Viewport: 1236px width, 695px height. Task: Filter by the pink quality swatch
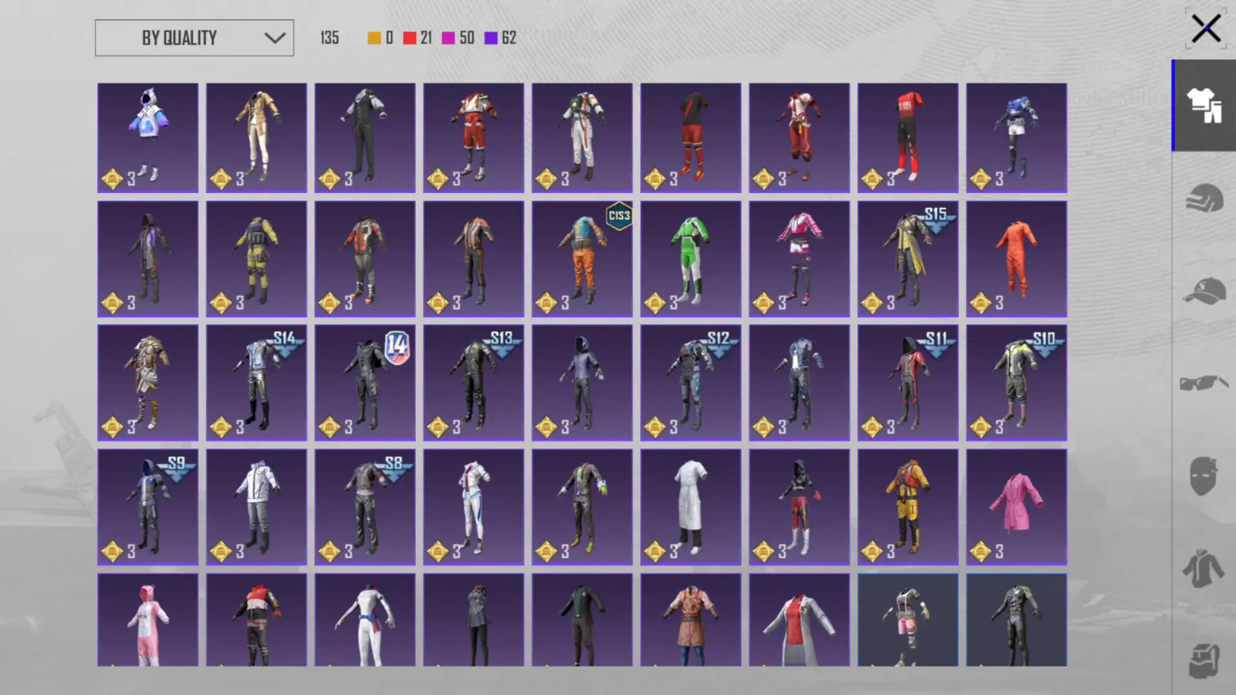448,38
